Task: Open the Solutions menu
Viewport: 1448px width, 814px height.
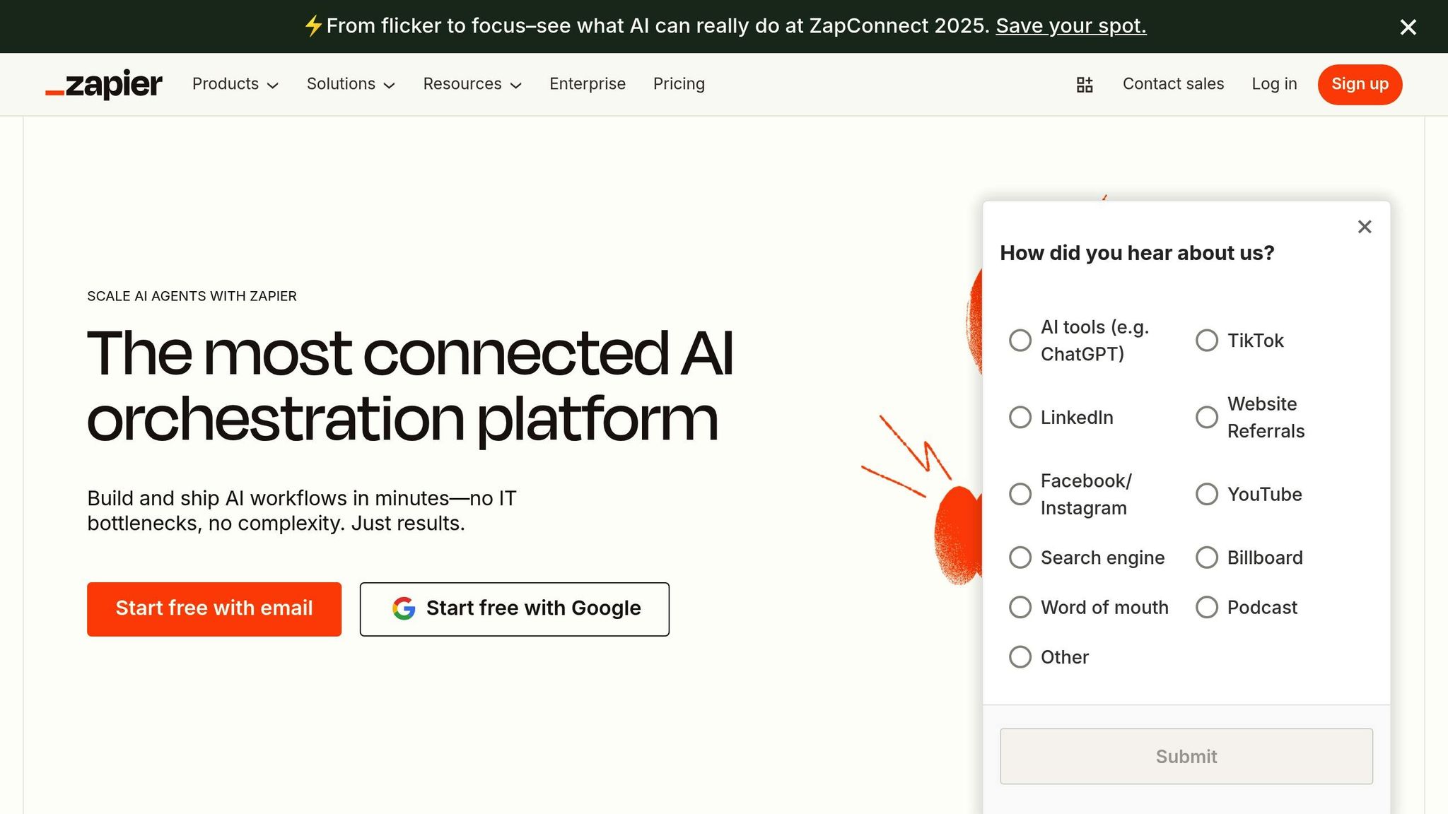Action: click(x=350, y=84)
